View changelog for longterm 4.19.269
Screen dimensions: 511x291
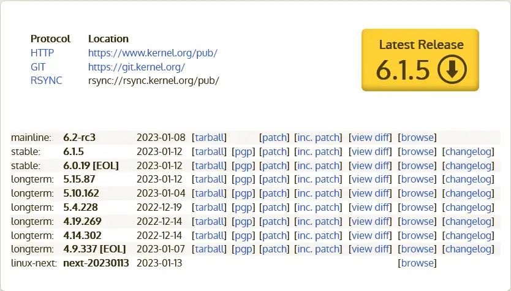pos(468,221)
